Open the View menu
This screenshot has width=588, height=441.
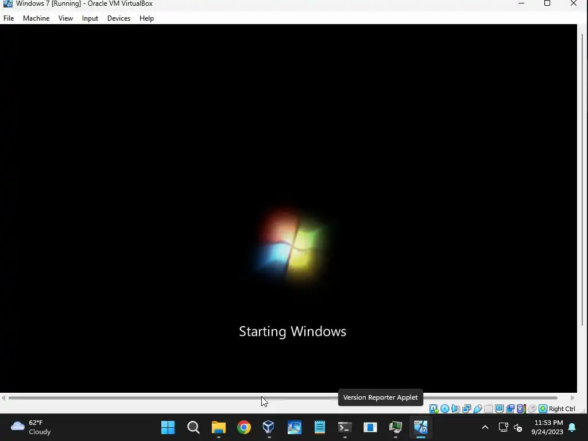coord(65,18)
